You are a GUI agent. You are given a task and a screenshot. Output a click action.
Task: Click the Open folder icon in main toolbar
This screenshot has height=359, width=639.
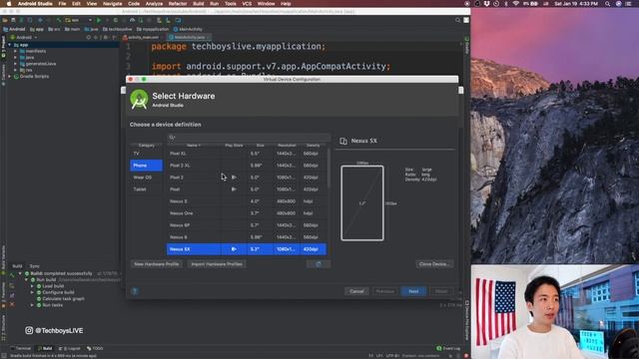pos(5,20)
